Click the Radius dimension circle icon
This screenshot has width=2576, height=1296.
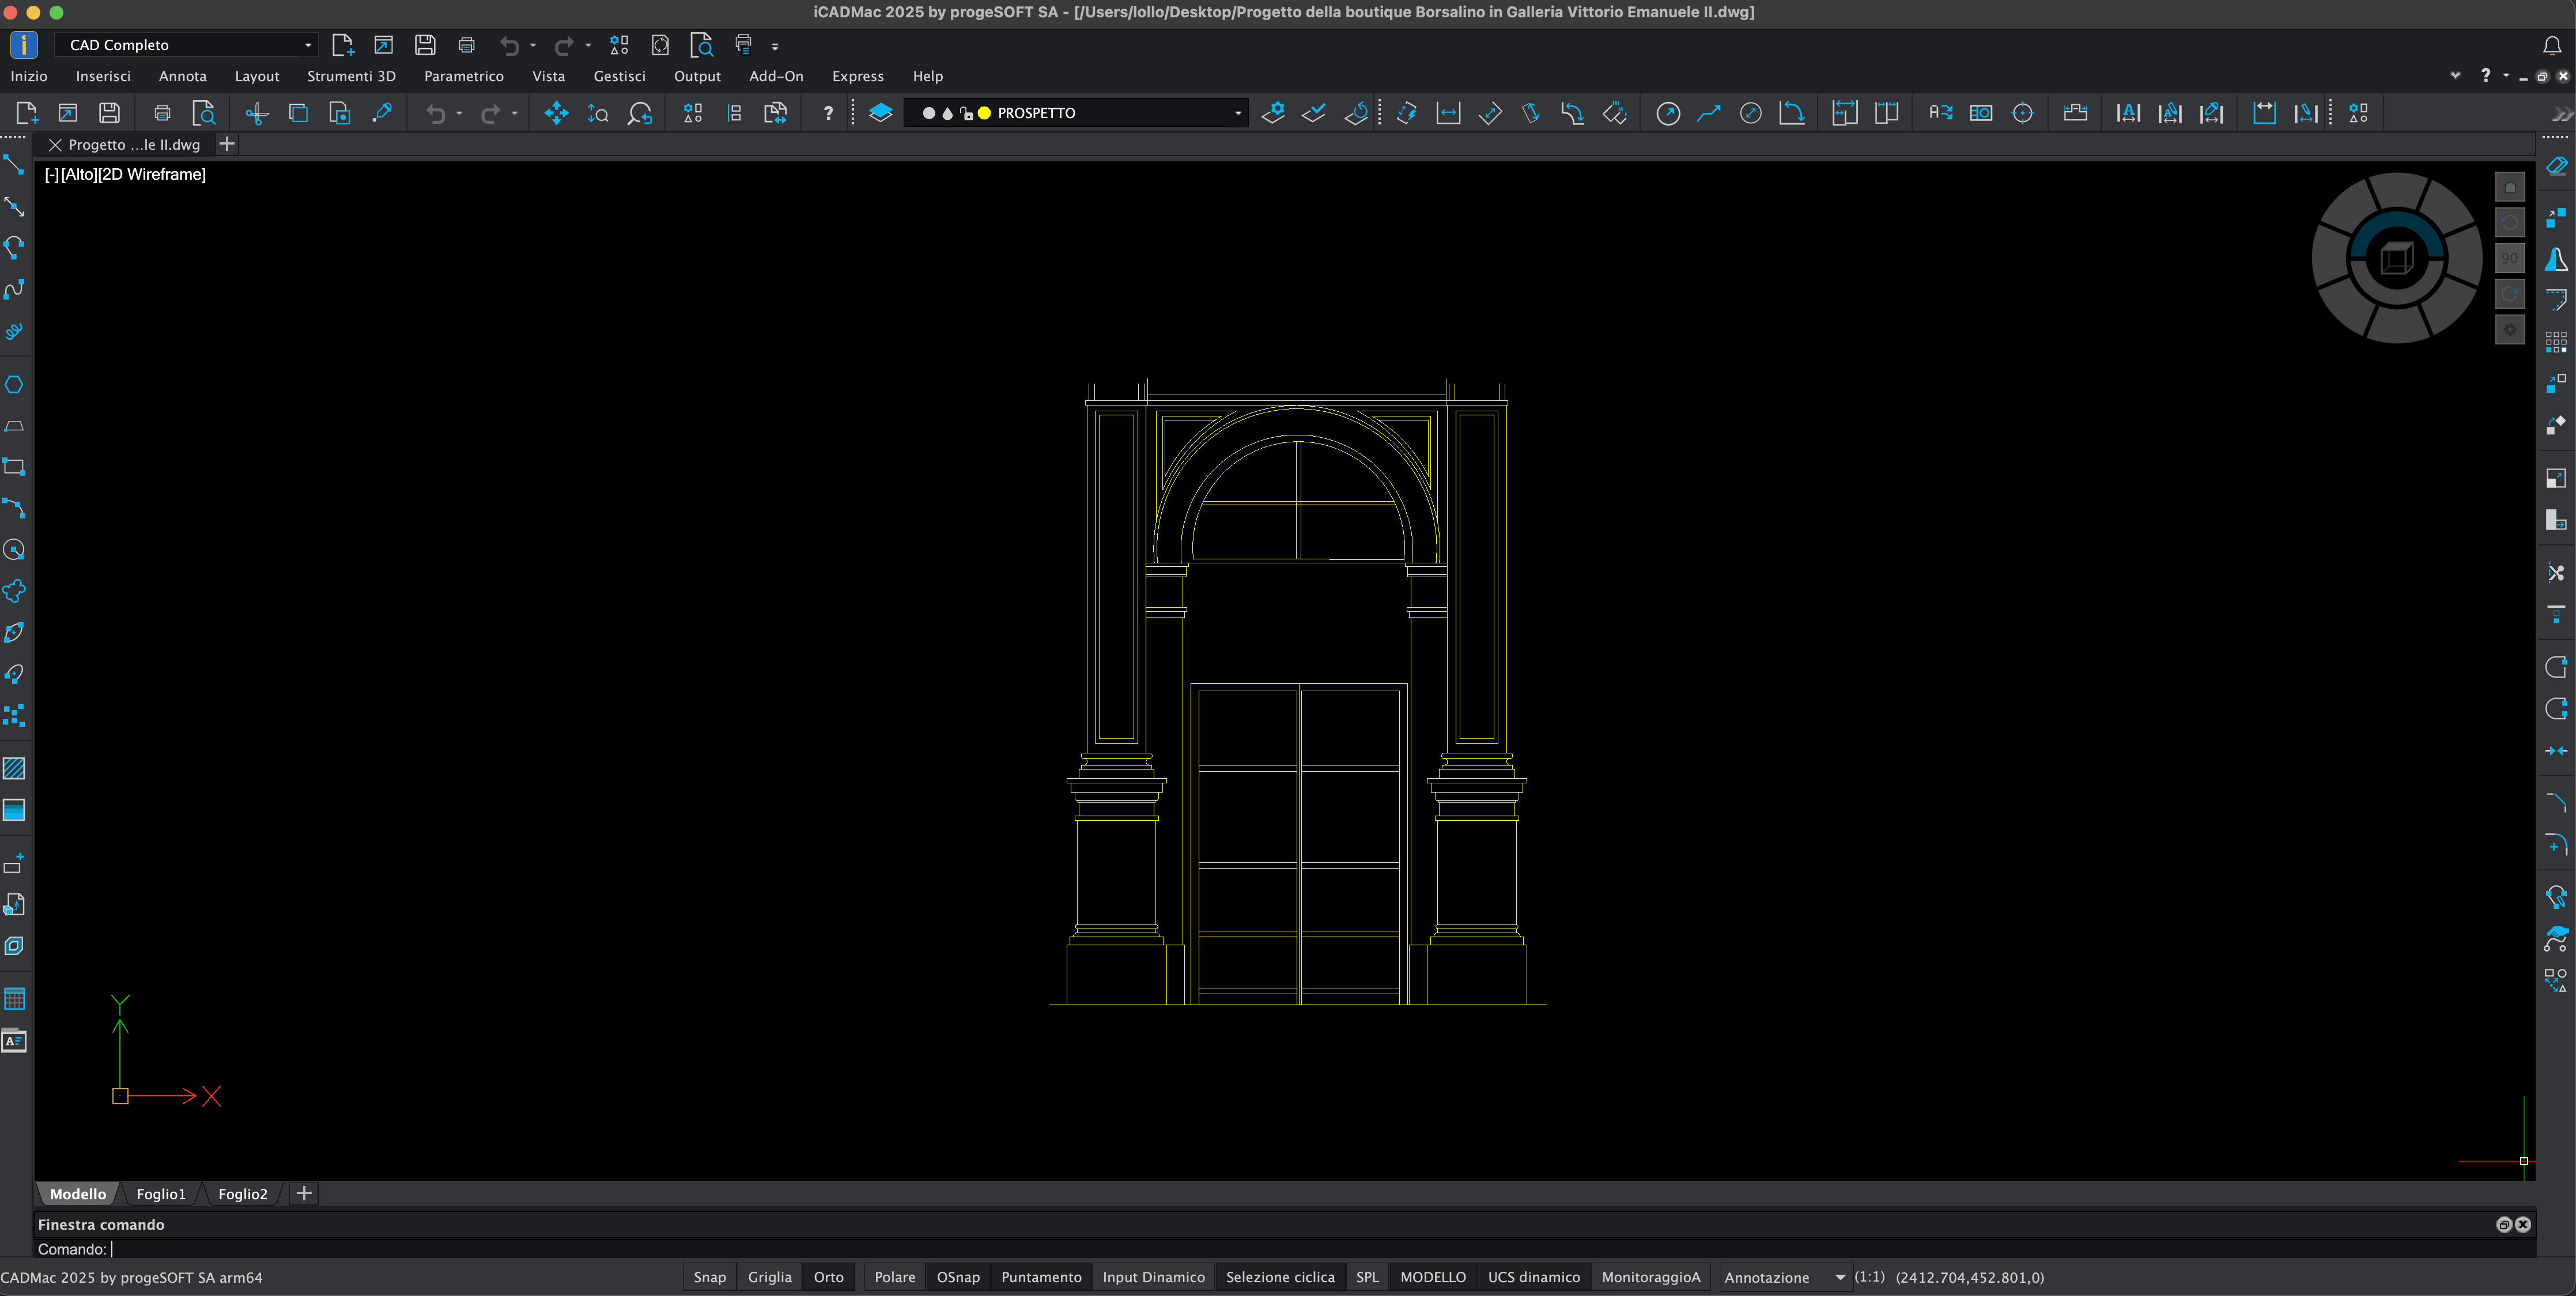tap(1668, 113)
